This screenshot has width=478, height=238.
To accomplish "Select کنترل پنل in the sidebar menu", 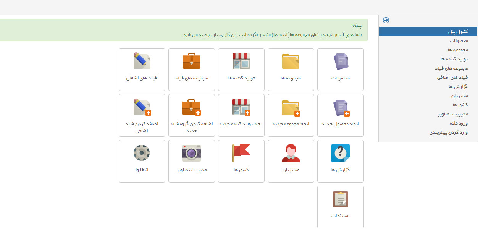I will click(x=458, y=32).
